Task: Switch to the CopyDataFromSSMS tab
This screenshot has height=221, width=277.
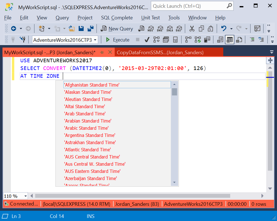Action: [160, 52]
